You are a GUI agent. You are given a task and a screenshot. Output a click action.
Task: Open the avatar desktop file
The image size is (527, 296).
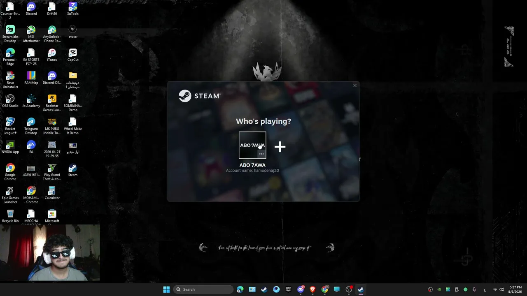click(x=73, y=32)
